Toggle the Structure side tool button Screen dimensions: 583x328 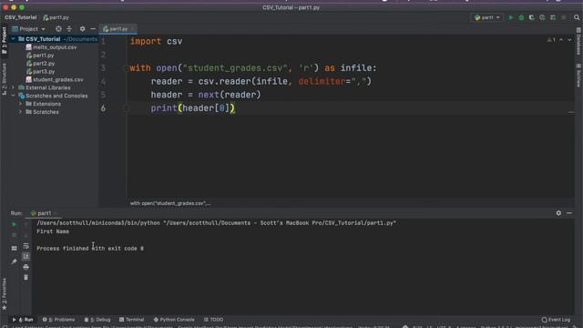coord(4,79)
